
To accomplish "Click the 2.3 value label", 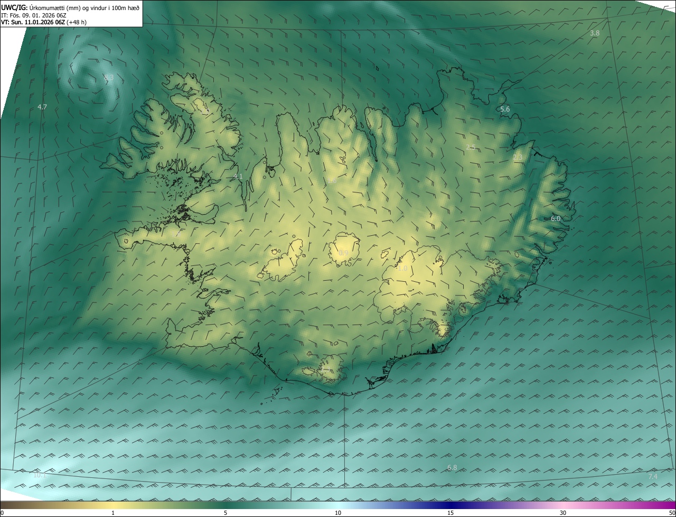I will [518, 157].
